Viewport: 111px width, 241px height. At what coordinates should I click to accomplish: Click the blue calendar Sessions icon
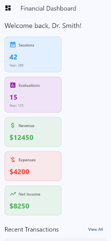13,45
